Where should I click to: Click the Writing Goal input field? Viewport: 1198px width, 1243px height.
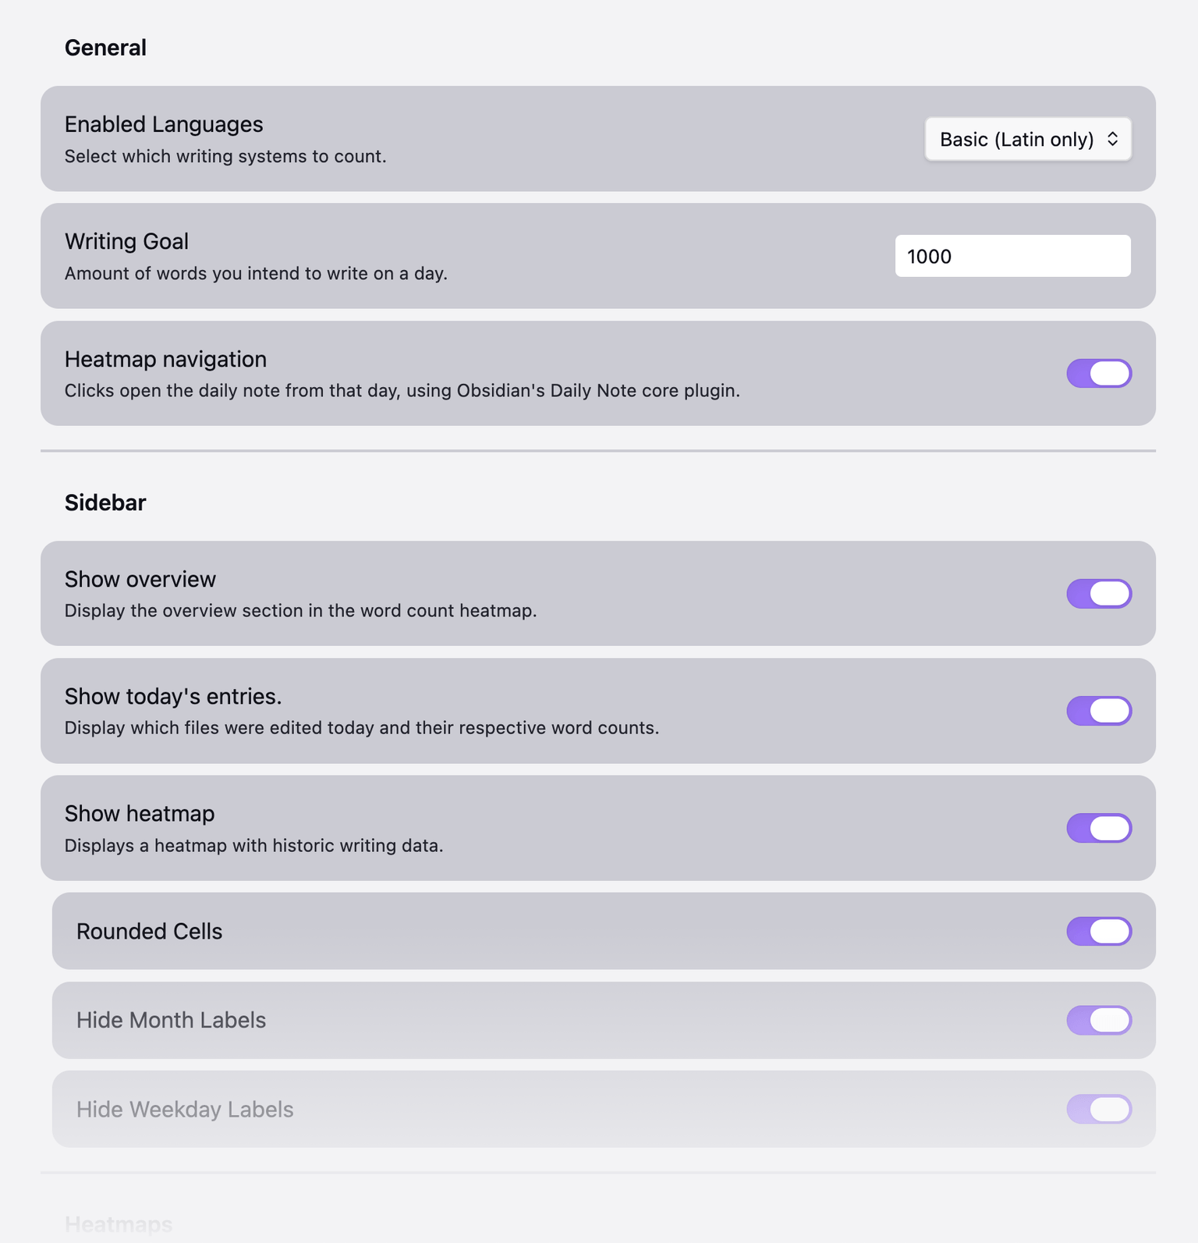point(1012,256)
